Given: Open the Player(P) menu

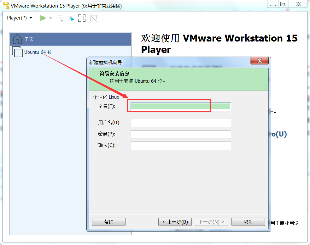Looking at the screenshot, I should 20,18.
